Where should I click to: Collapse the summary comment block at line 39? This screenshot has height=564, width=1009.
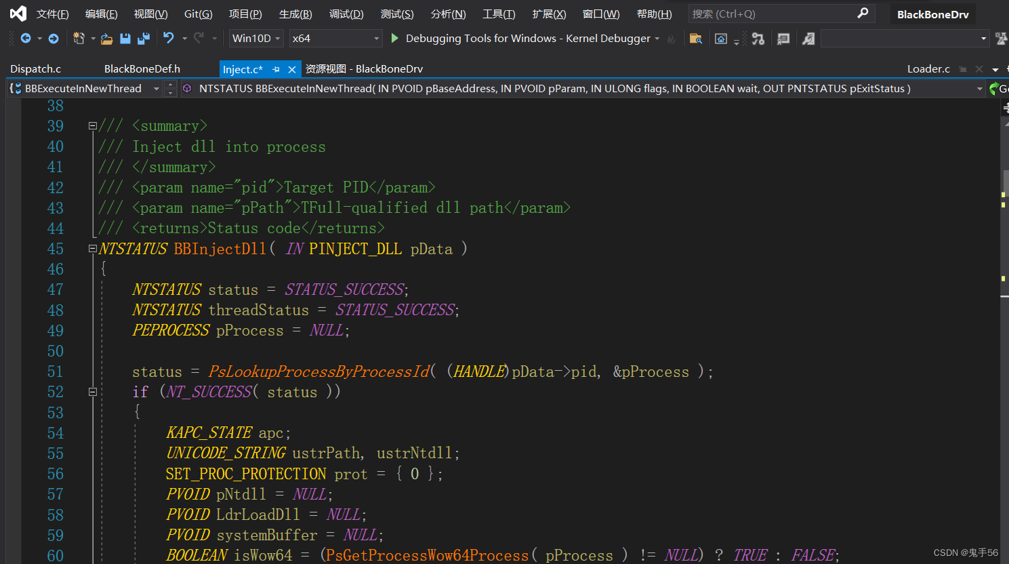[x=93, y=126]
